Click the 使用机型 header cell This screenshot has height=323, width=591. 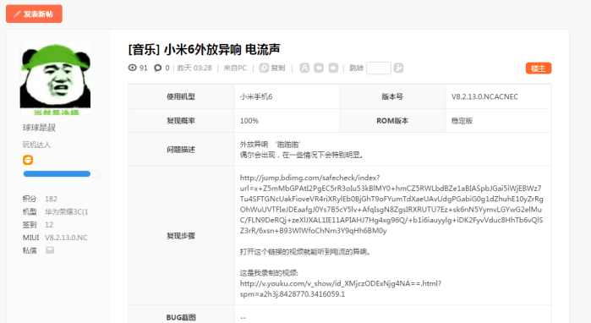click(181, 97)
